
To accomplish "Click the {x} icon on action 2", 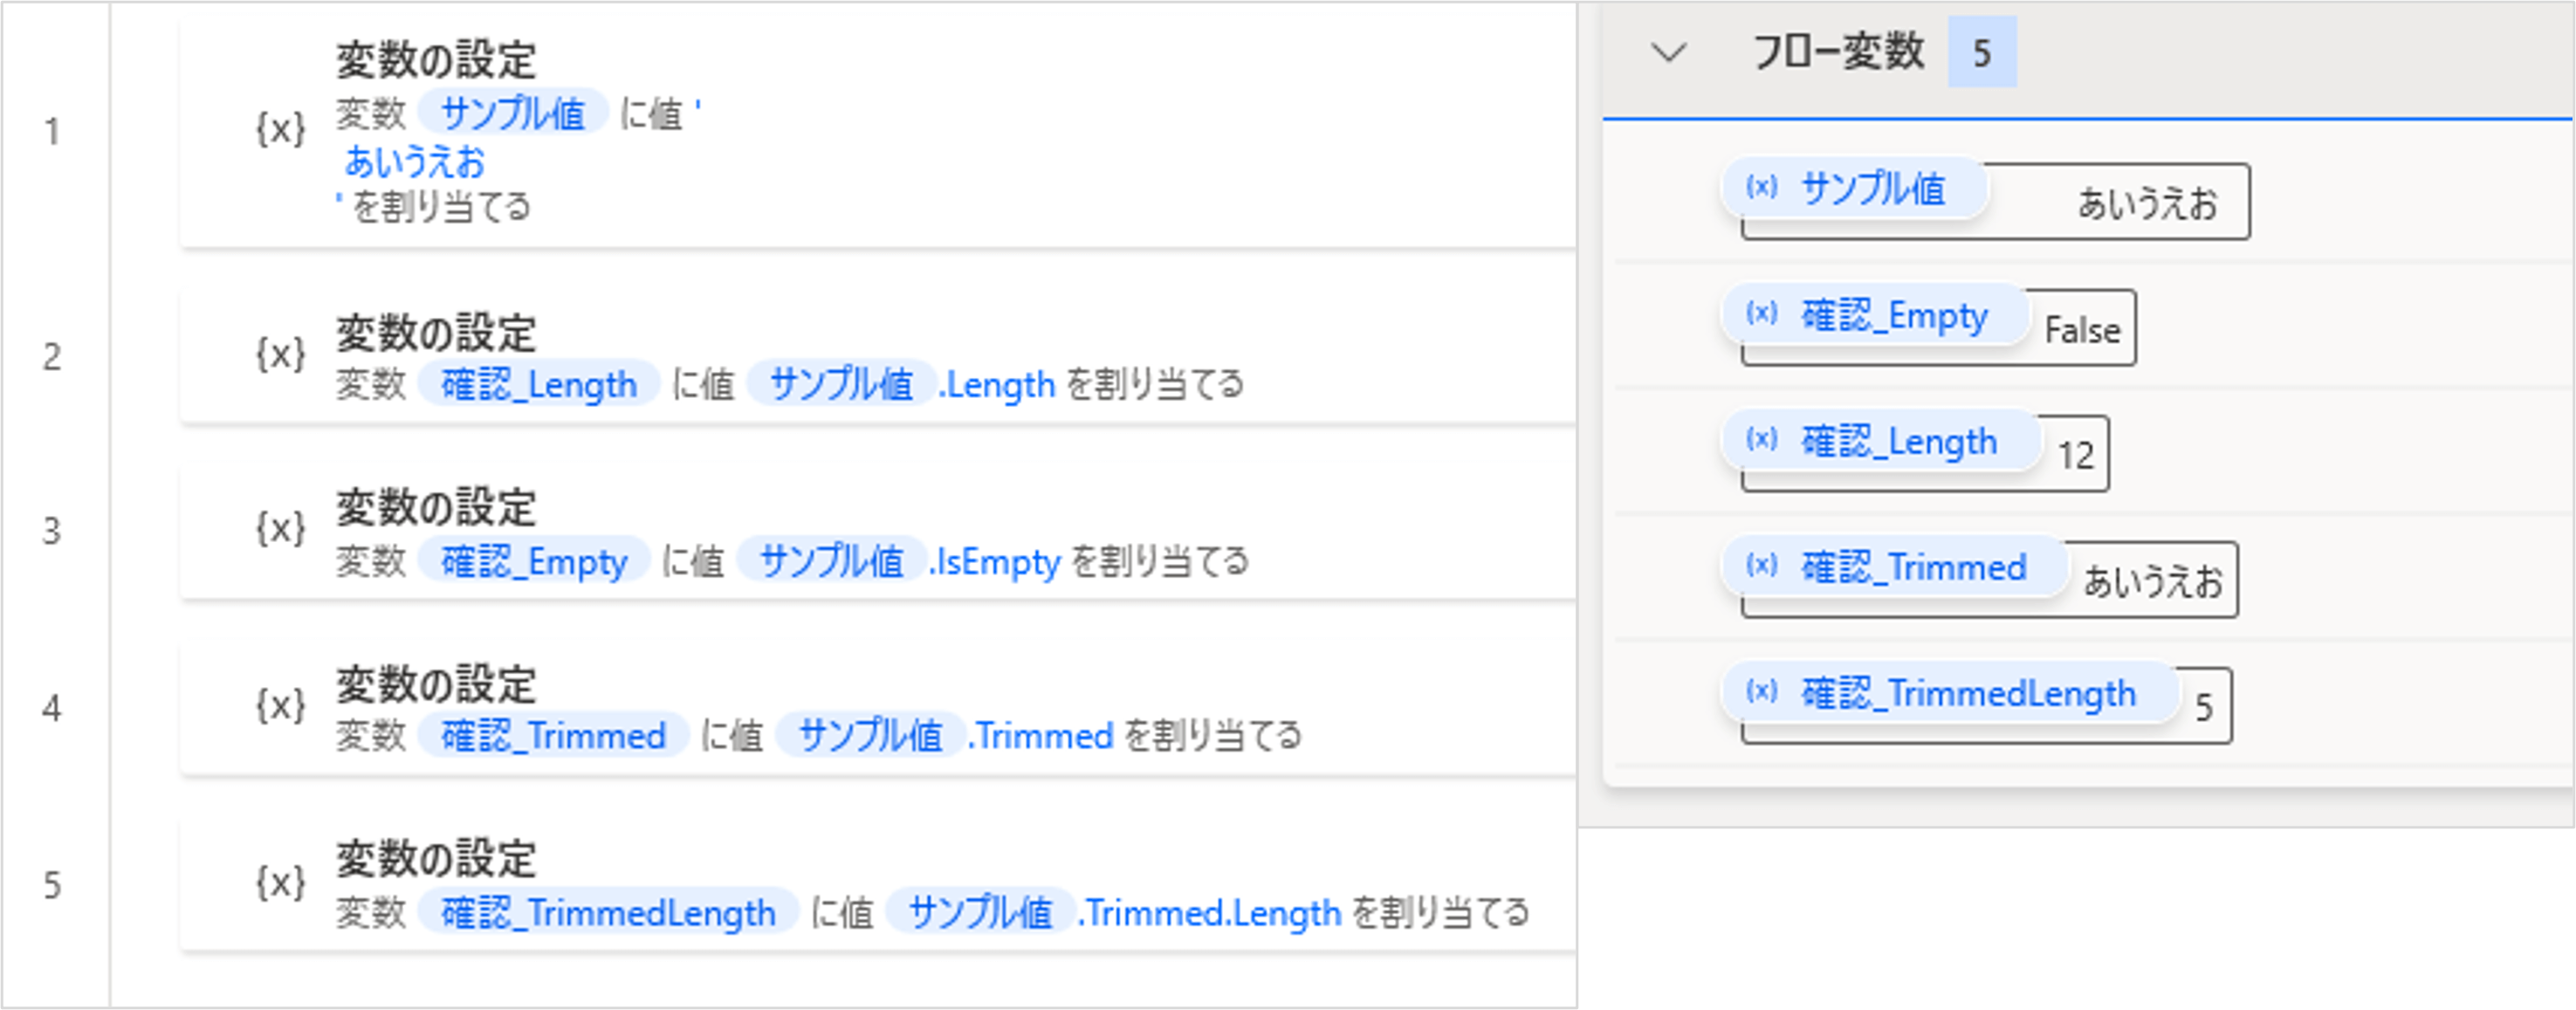I will click(280, 354).
